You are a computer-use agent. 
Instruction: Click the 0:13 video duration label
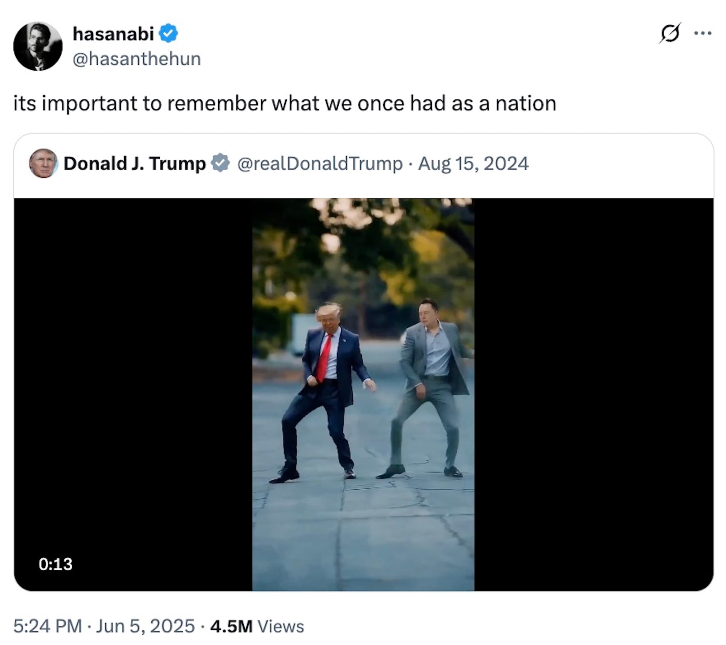(56, 564)
